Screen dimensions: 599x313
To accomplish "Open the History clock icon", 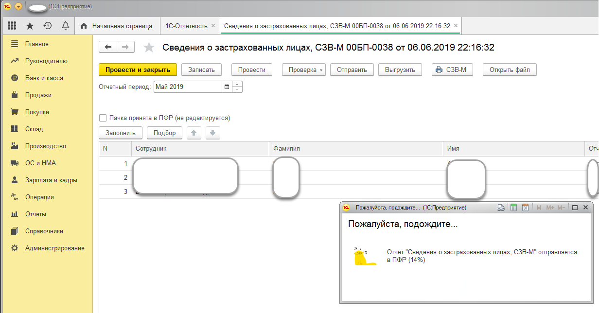I will tap(47, 26).
